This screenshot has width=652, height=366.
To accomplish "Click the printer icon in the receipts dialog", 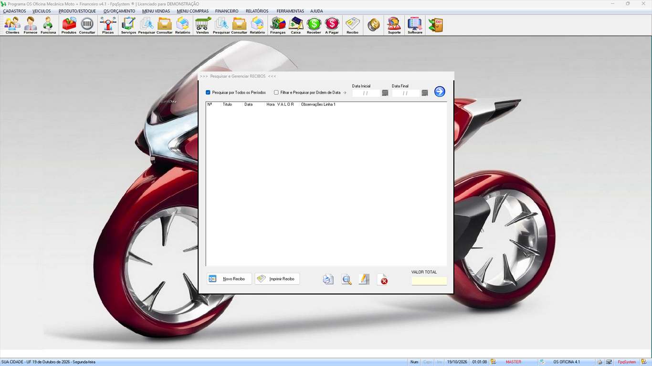I will coord(328,279).
